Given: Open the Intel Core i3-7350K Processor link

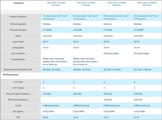Looking at the screenshot, I should [x=56, y=4].
